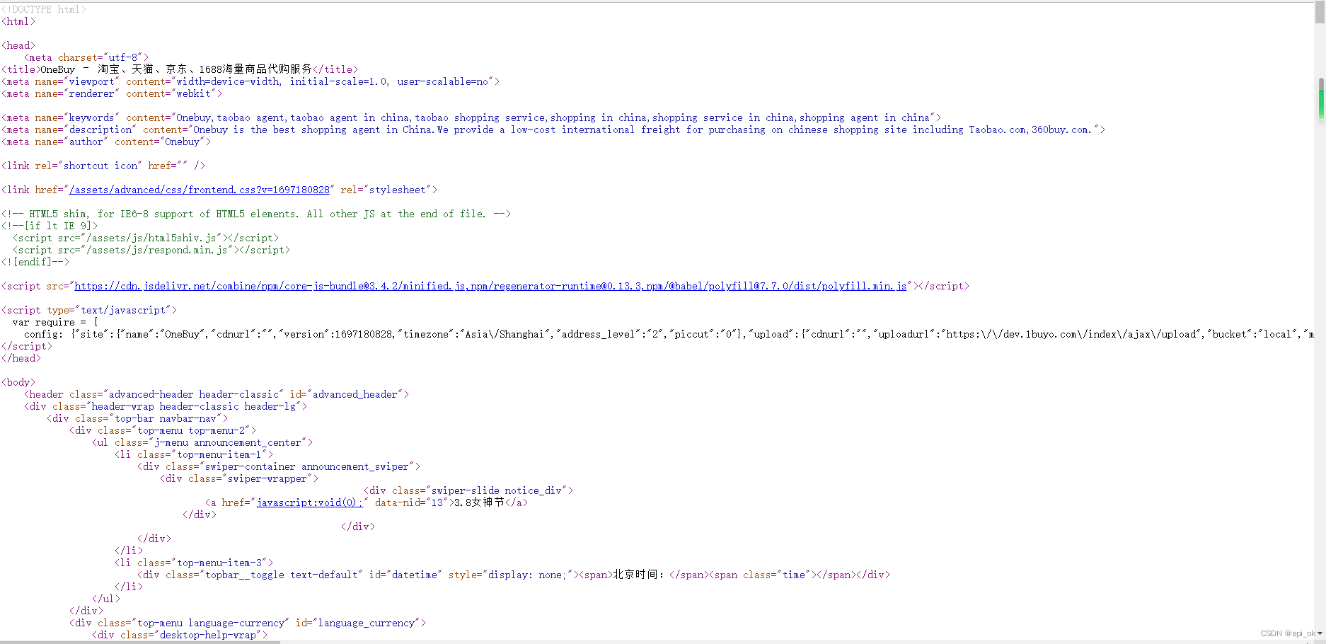Click the 'var require = {' line
The width and height of the screenshot is (1326, 644).
click(55, 322)
